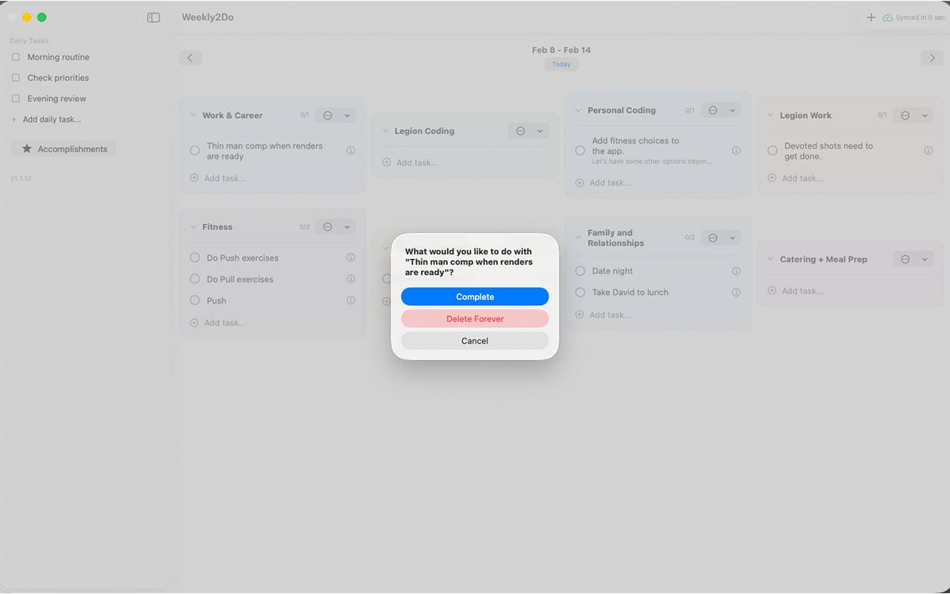Add a task in Catering + Meal Prep
The image size is (950, 594).
[796, 291]
